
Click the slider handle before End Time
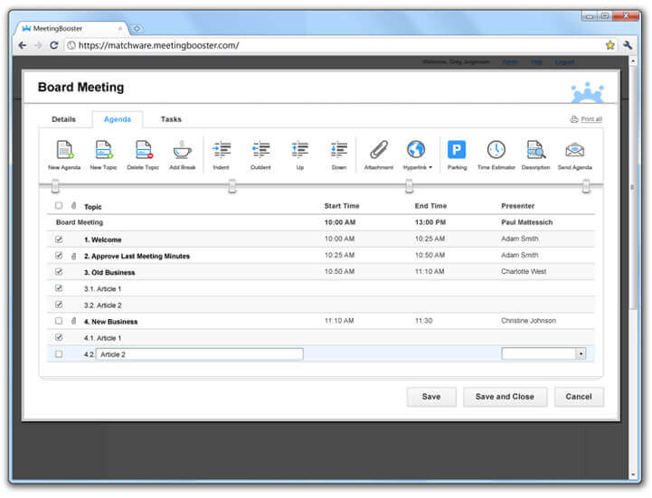point(409,186)
